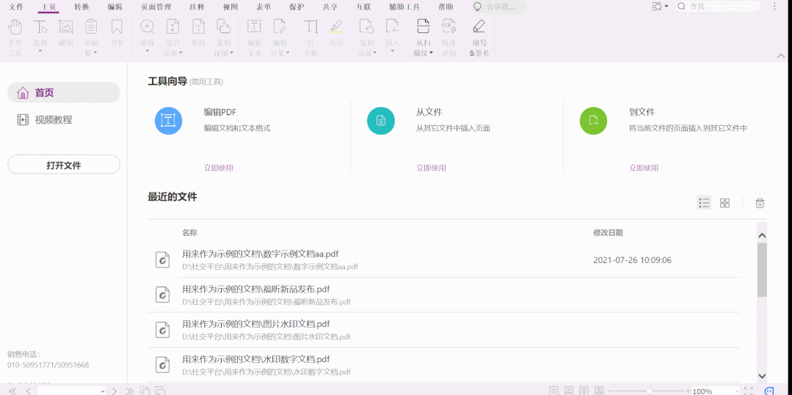Switch to the Protect (保护) tab
The width and height of the screenshot is (792, 395).
(x=297, y=7)
